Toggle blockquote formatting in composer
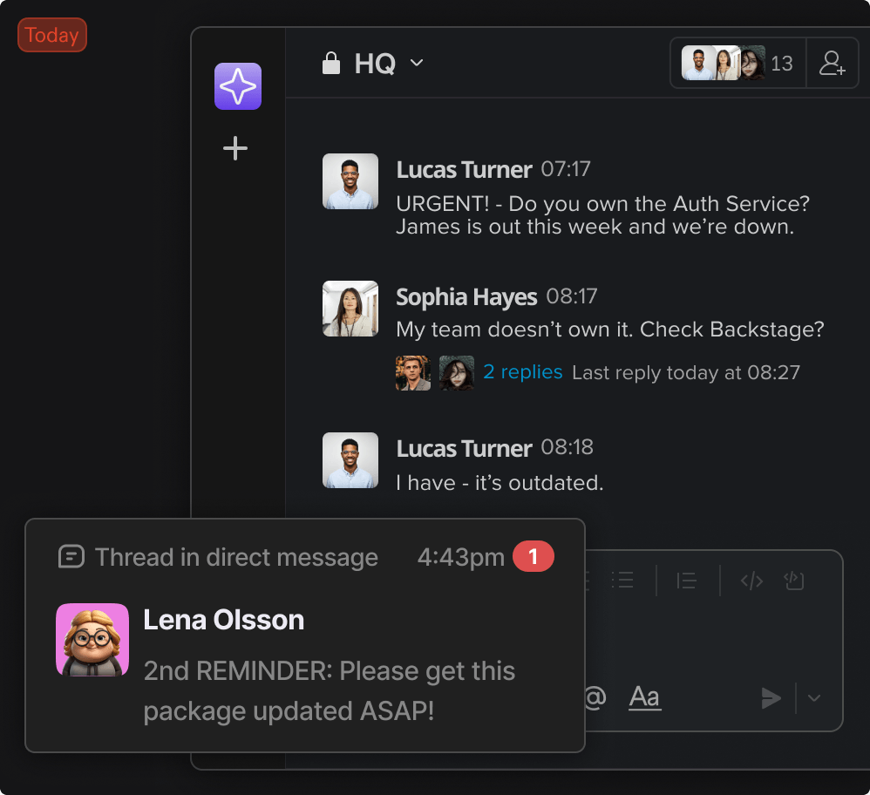 (686, 581)
